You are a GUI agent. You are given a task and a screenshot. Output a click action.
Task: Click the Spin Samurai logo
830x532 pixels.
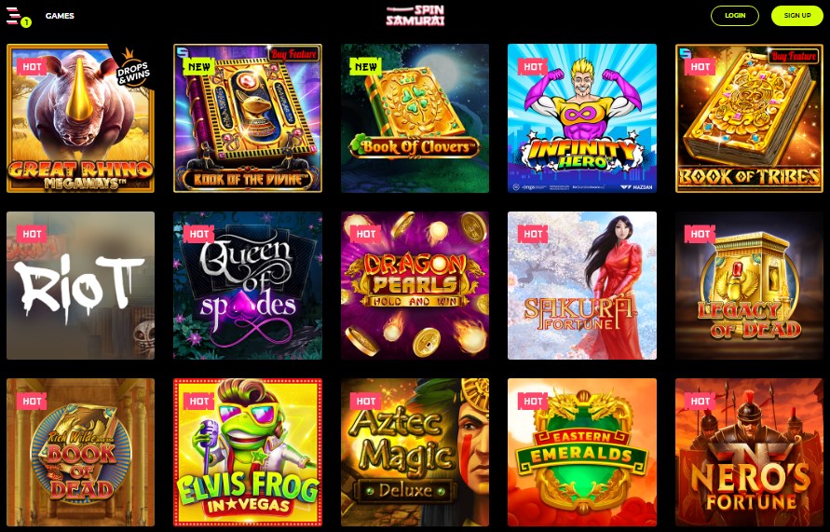coord(415,16)
